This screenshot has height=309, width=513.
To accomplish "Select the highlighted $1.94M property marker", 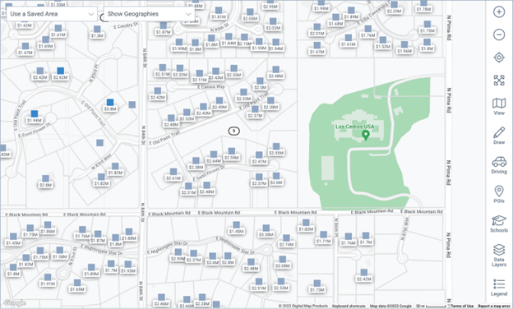I will tap(35, 117).
